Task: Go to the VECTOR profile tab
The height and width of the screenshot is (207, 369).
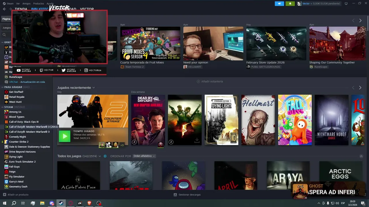Action: [x=87, y=9]
